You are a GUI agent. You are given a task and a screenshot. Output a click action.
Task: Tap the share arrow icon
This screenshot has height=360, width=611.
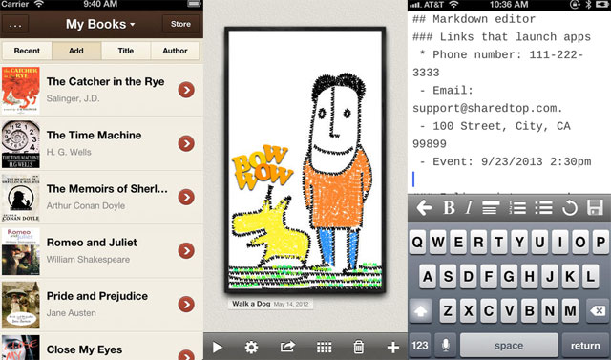[x=287, y=347]
